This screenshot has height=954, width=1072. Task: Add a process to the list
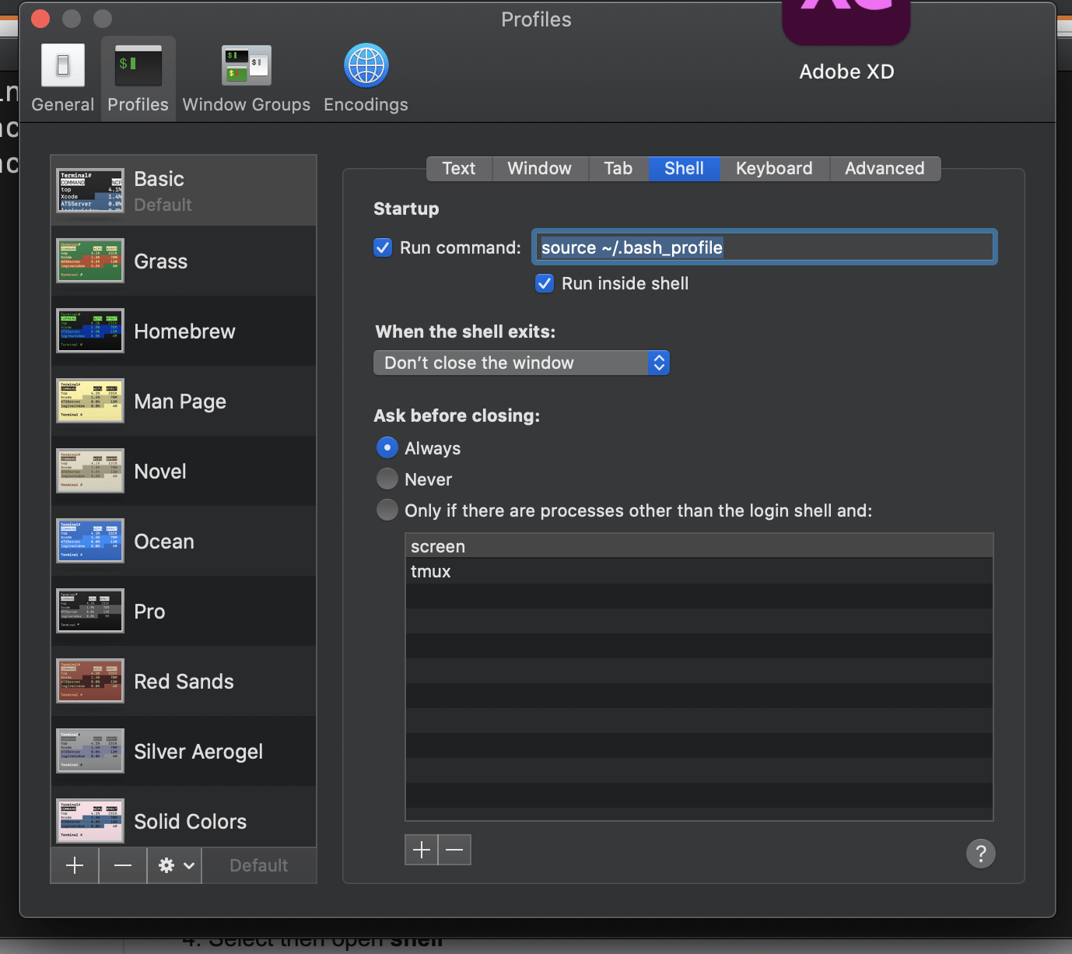422,850
